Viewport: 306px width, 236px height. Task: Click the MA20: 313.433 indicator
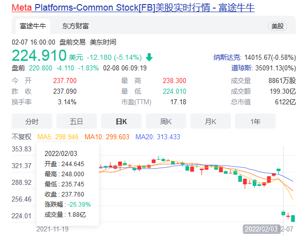pos(158,137)
